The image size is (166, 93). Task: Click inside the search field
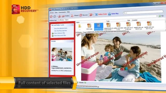143,12
